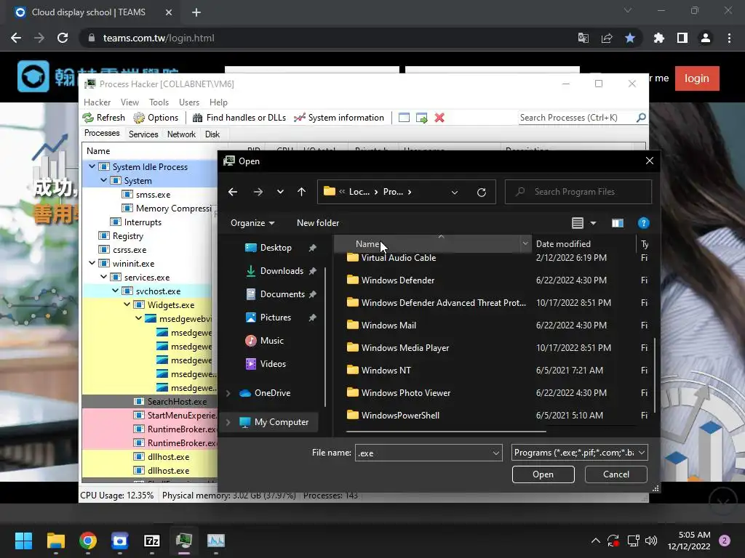Select the SearchHost.exe process row

(150, 401)
